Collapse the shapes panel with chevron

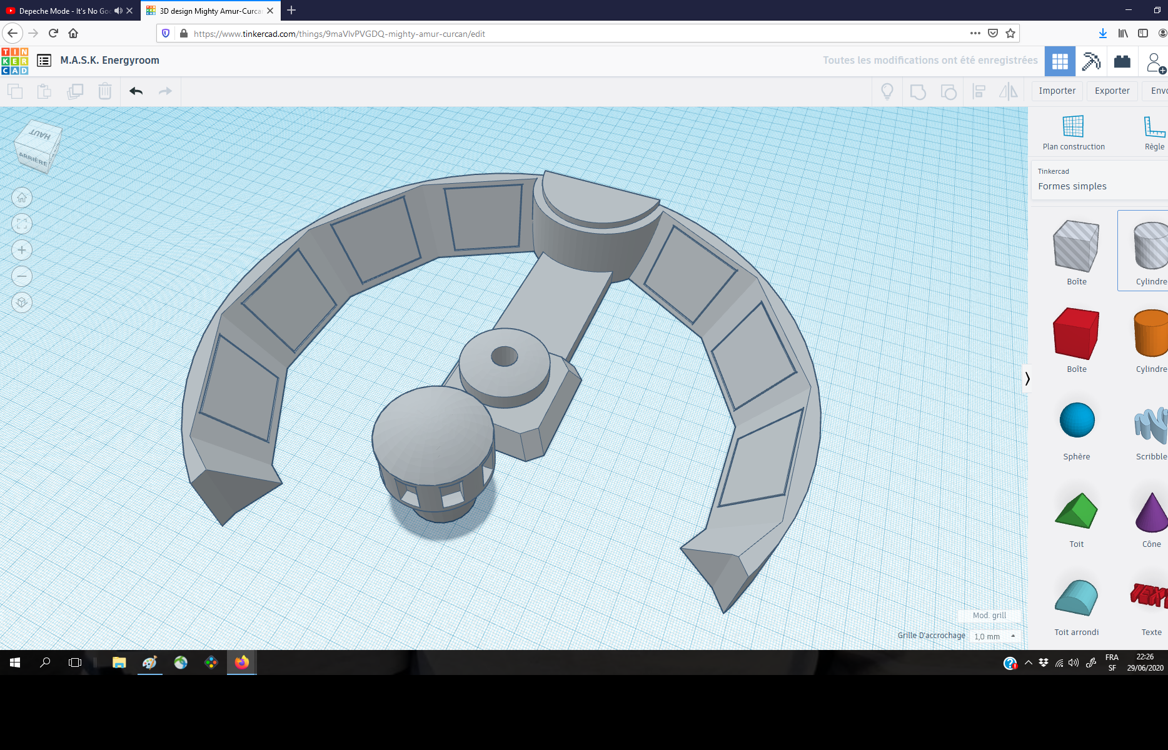1027,378
